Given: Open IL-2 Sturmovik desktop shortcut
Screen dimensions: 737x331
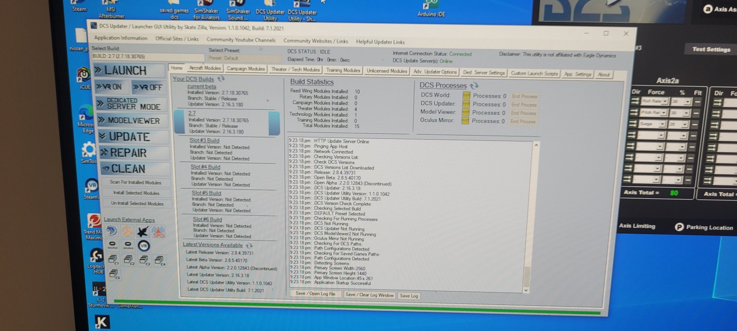Looking at the screenshot, I should tap(99, 295).
